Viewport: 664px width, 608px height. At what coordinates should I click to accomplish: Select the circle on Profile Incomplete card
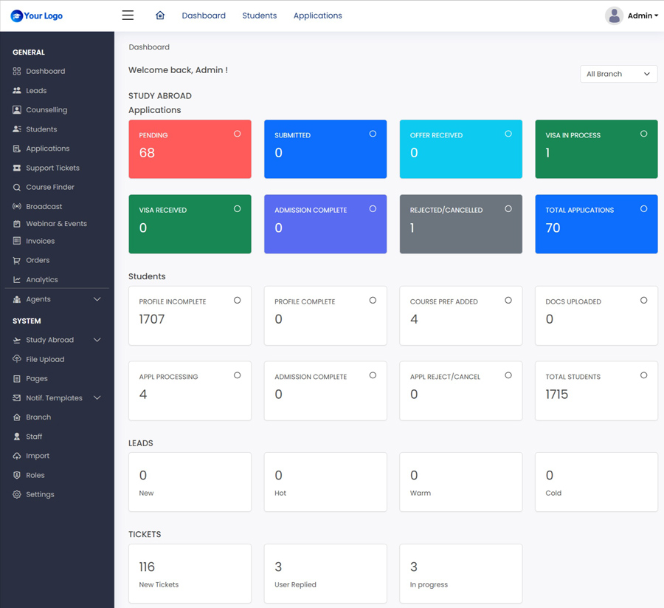tap(237, 300)
